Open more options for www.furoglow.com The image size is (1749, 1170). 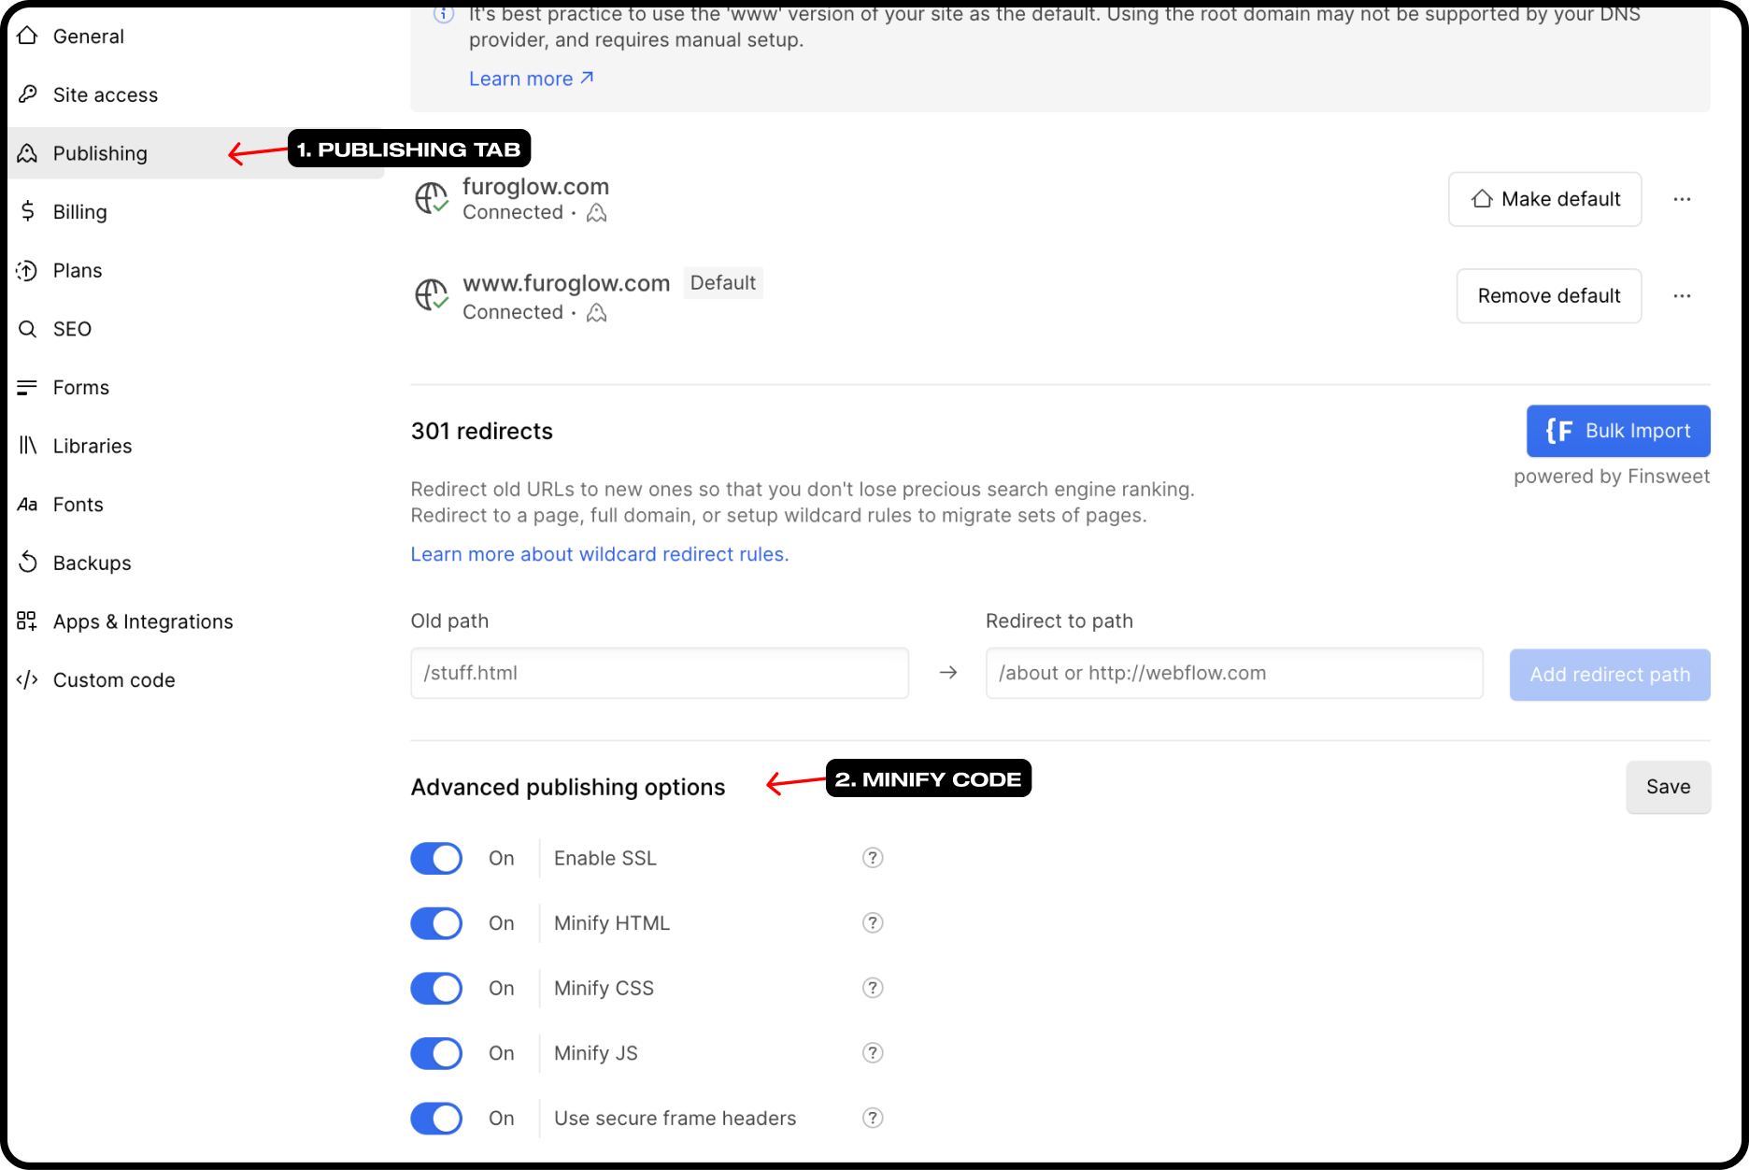pyautogui.click(x=1682, y=296)
